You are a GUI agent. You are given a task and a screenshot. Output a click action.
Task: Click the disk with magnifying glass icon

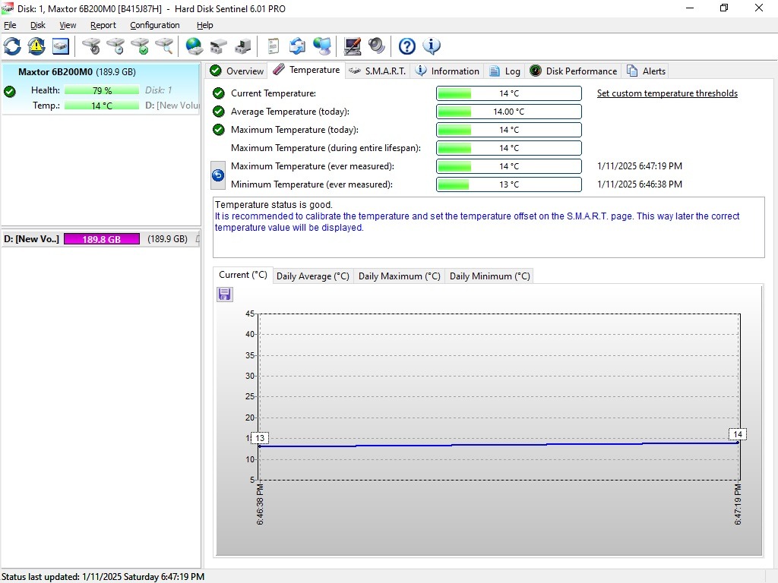coord(164,46)
